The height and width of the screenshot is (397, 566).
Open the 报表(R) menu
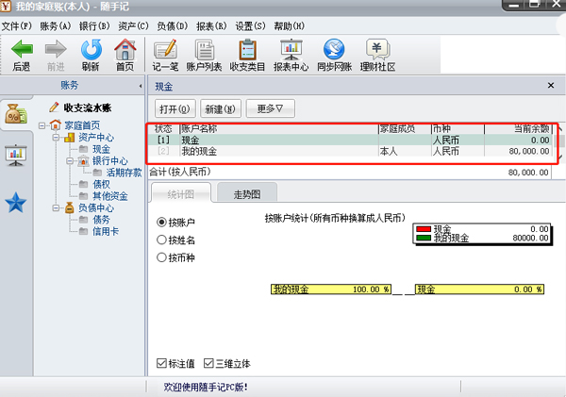[x=211, y=26]
